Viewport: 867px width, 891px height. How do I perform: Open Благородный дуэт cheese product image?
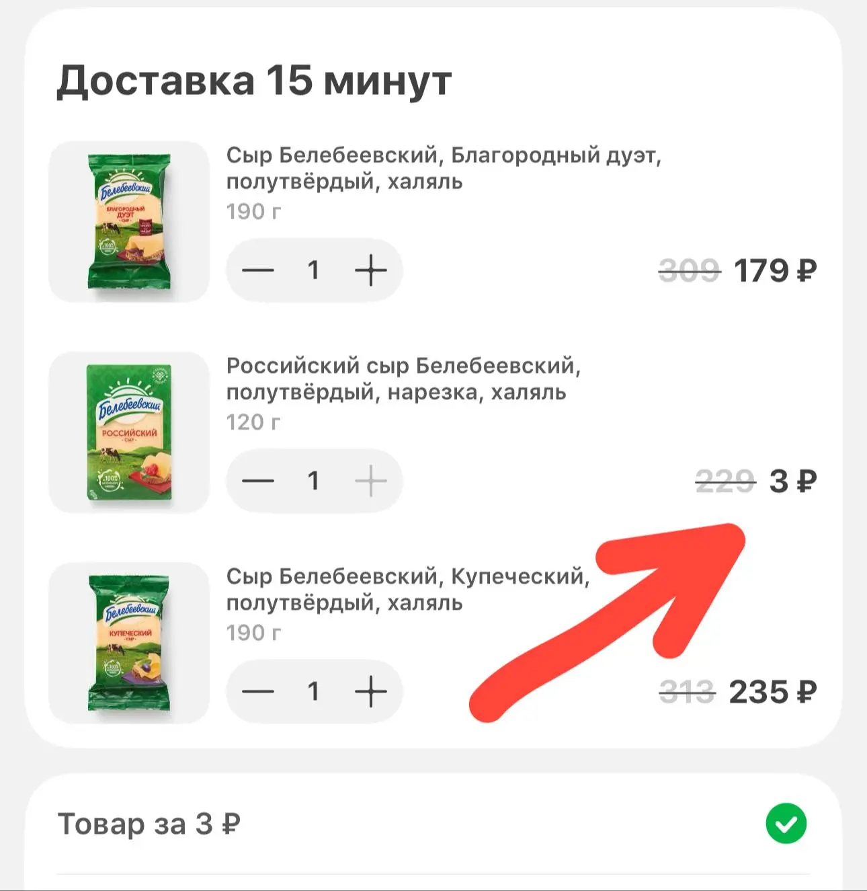click(x=129, y=222)
